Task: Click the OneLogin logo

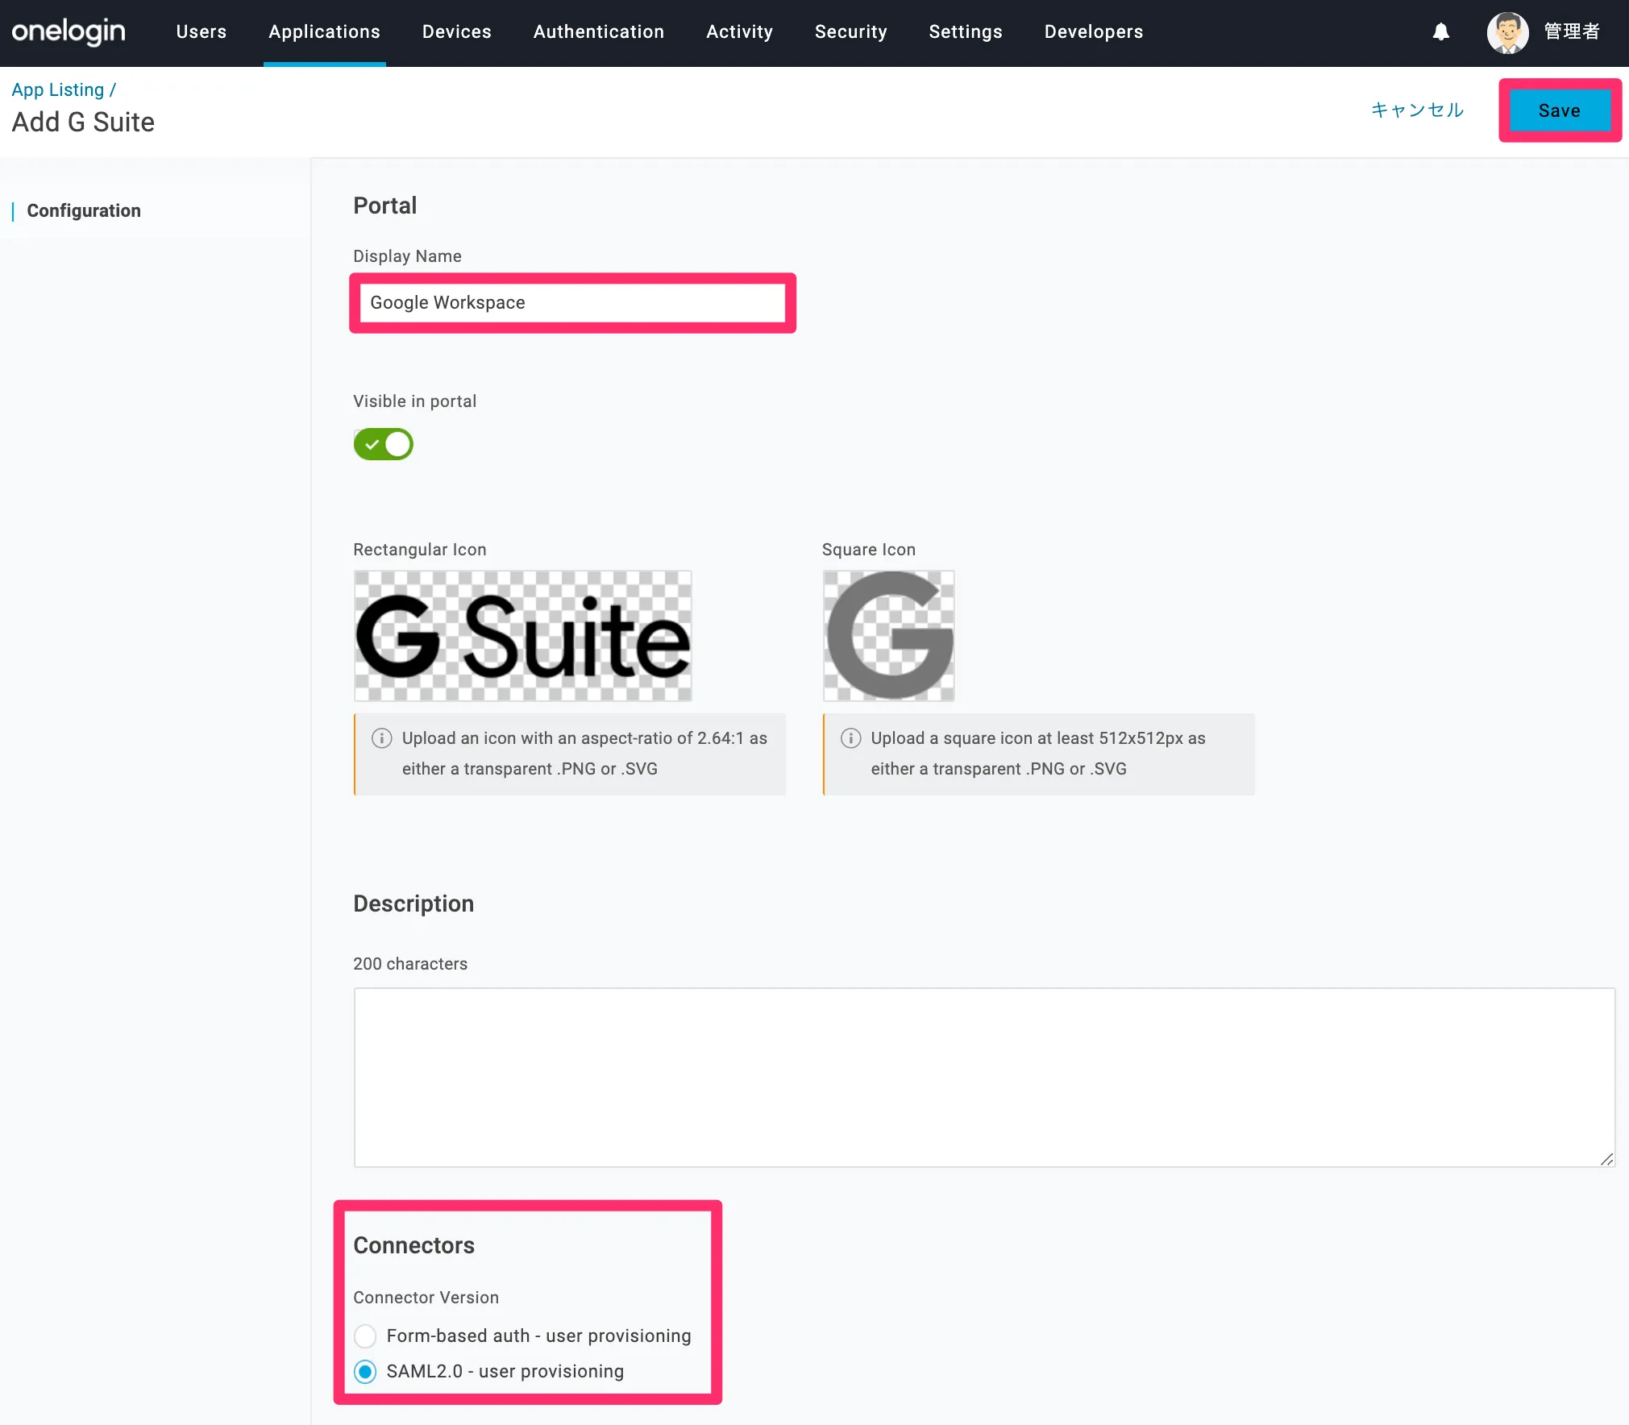Action: (x=69, y=31)
